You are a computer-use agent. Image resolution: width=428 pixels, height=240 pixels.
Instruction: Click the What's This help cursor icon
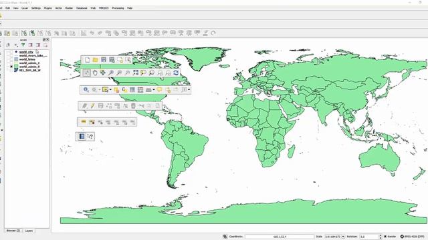coord(90,136)
